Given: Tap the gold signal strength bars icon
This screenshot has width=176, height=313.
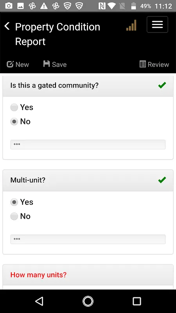Looking at the screenshot, I should tap(131, 25).
